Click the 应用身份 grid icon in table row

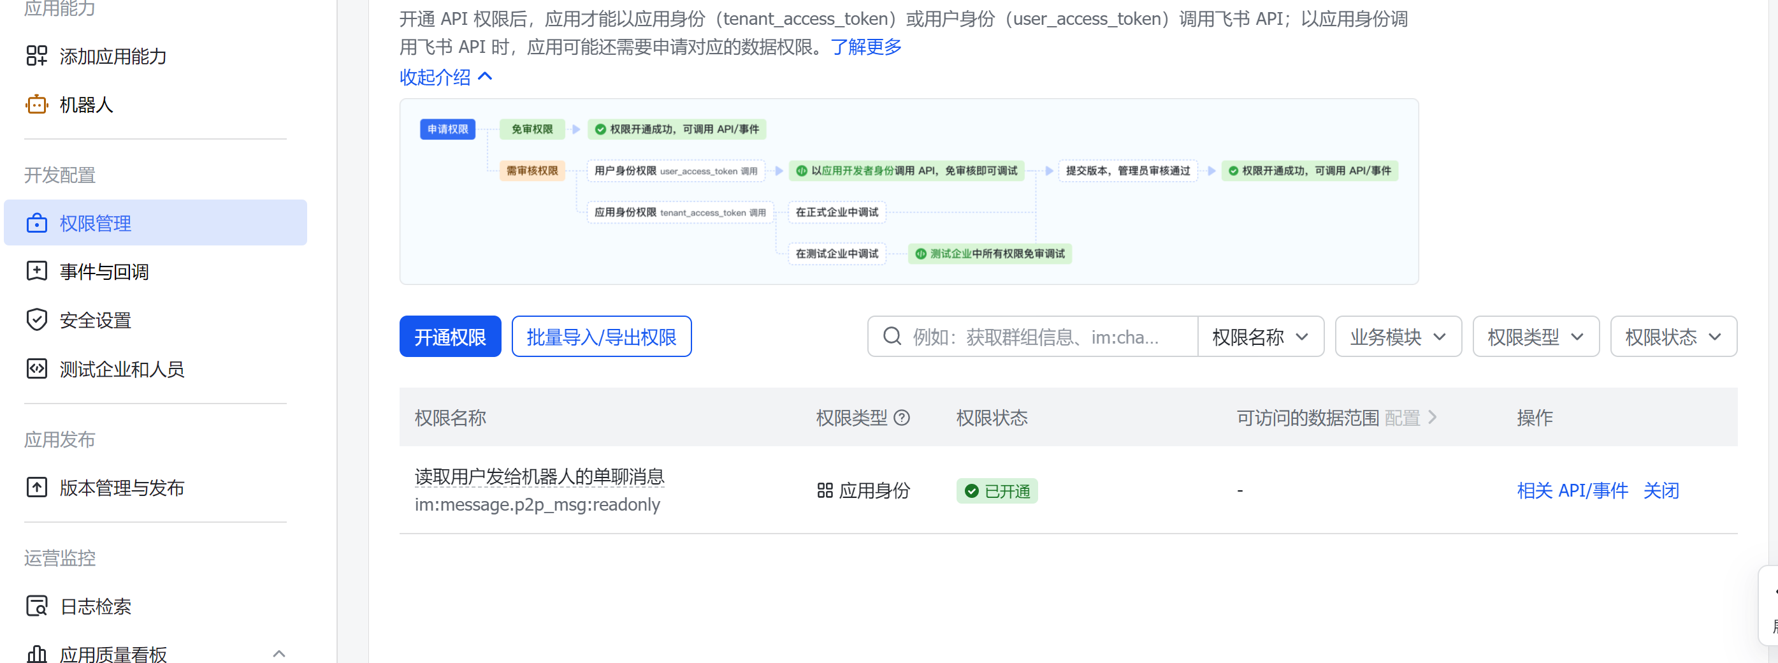pos(825,491)
